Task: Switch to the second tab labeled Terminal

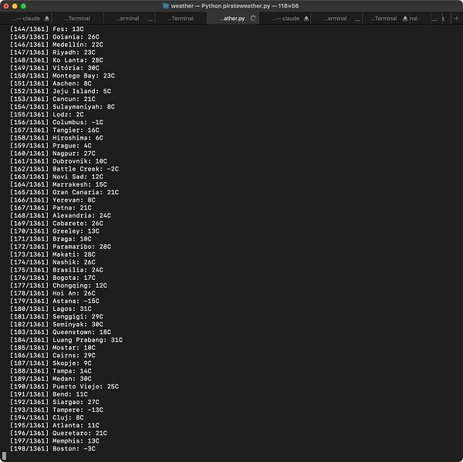Action: pyautogui.click(x=77, y=19)
